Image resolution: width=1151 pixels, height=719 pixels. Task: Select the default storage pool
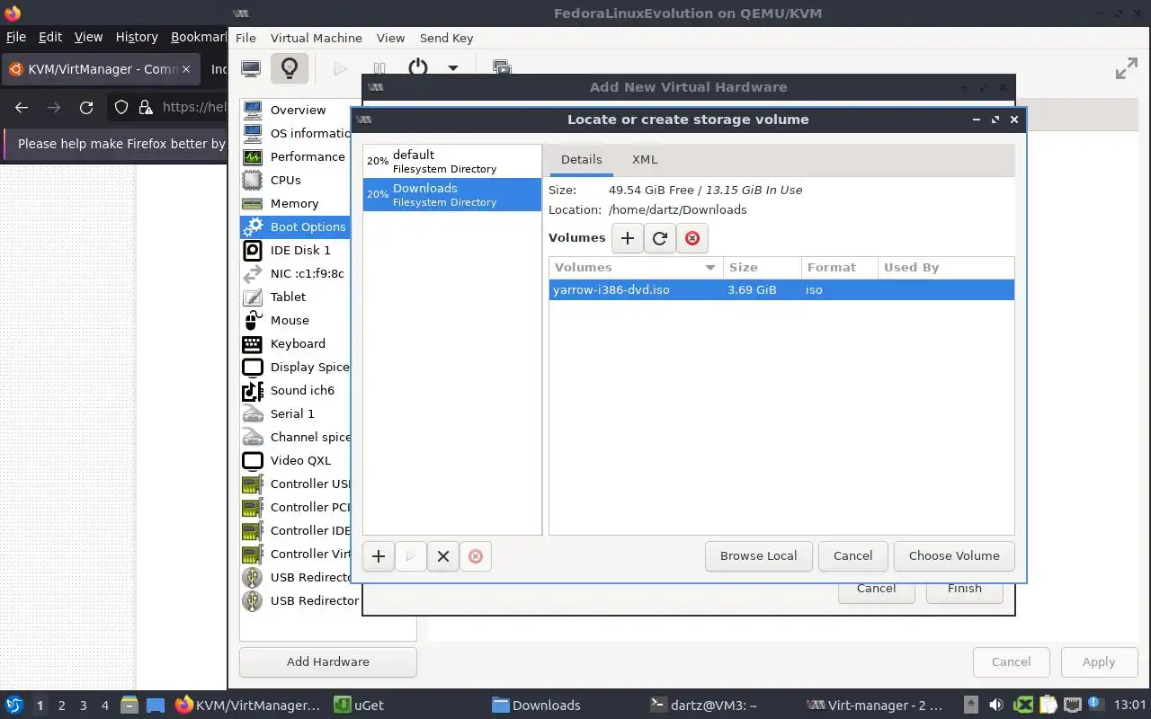pos(452,162)
